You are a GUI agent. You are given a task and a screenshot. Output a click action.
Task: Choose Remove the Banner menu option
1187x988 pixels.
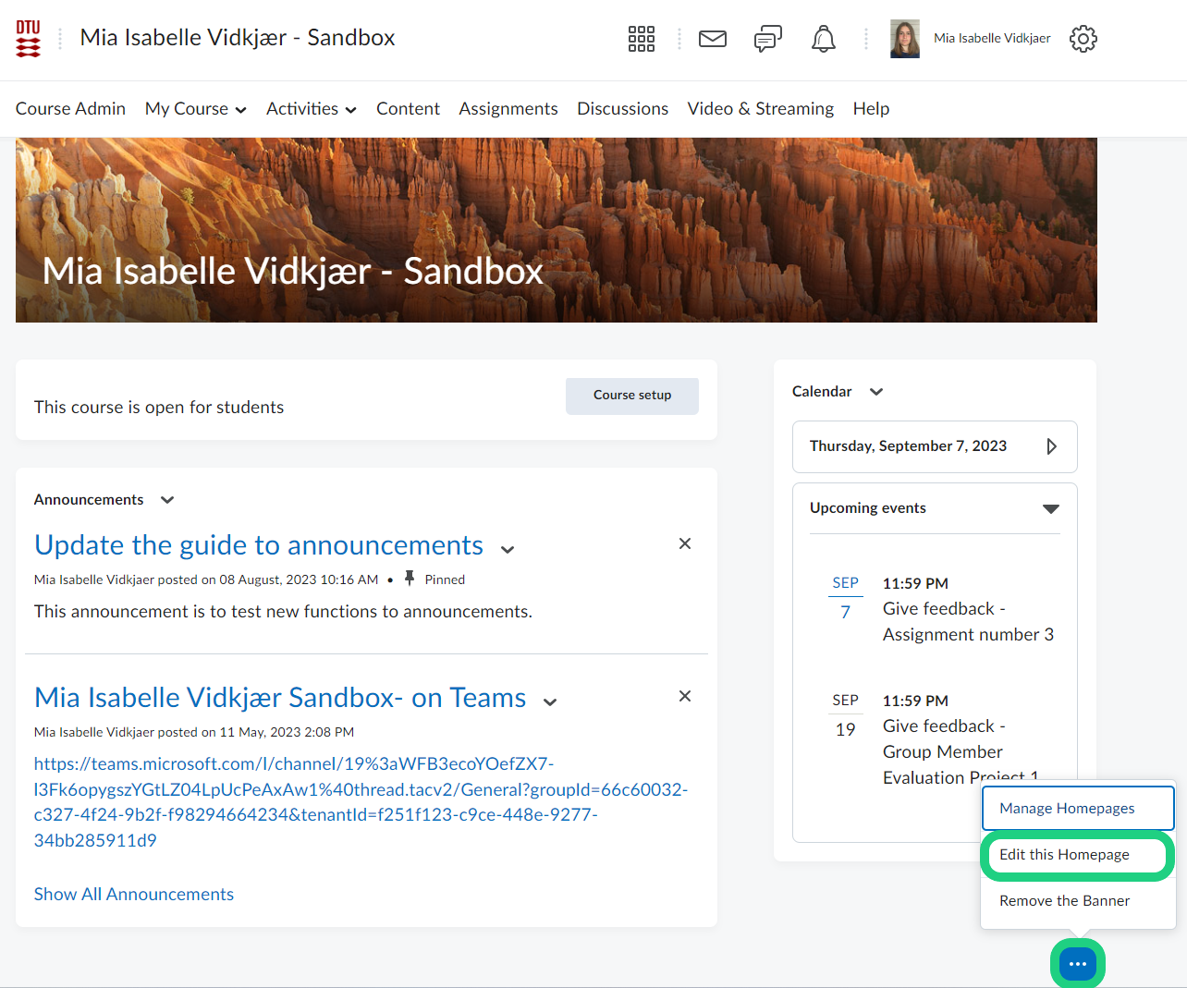pos(1064,901)
